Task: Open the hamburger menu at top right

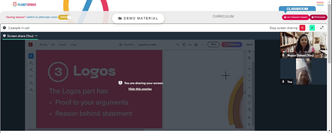Action: point(320,4)
